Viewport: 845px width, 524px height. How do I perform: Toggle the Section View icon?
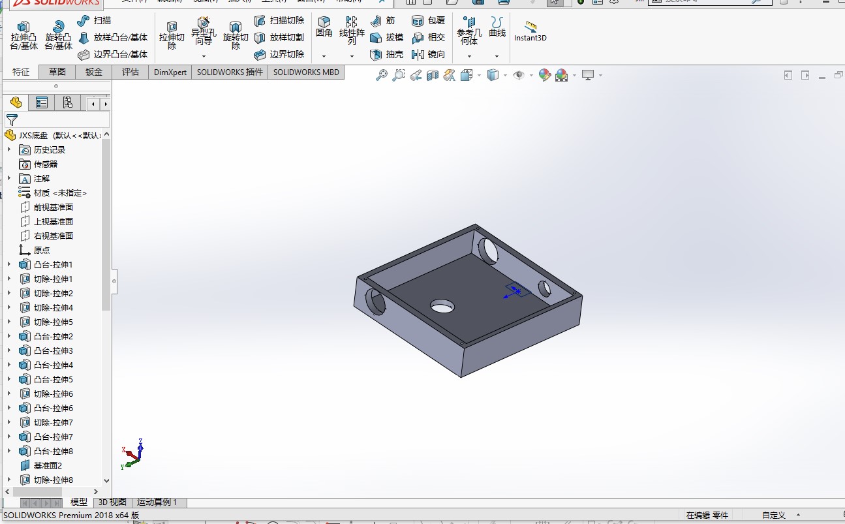pyautogui.click(x=432, y=76)
